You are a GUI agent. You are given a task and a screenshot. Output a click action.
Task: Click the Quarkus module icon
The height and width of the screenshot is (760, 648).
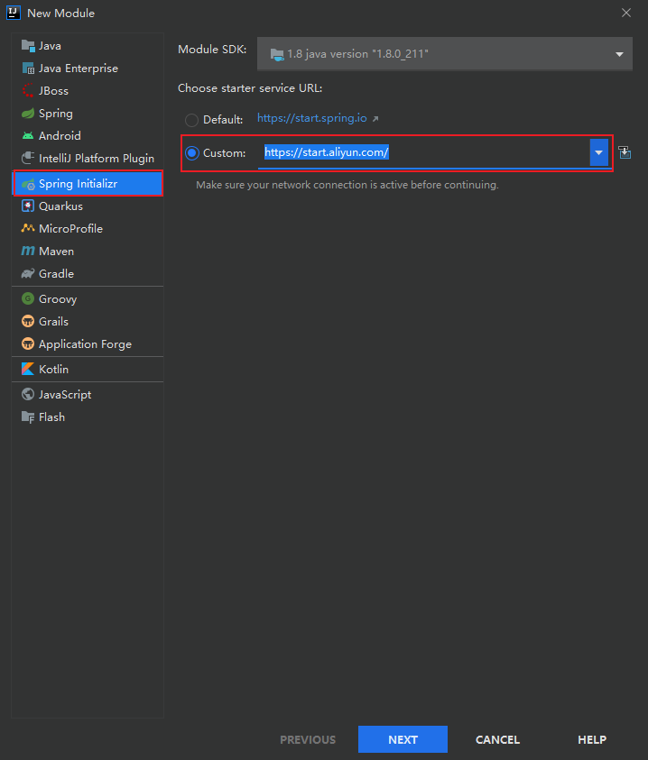28,206
